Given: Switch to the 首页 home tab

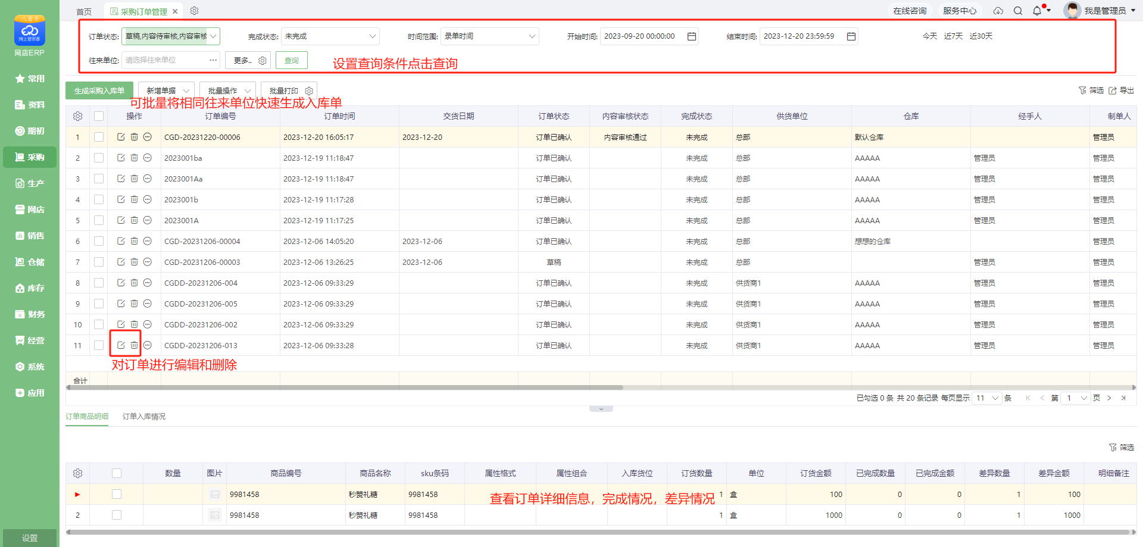Looking at the screenshot, I should point(84,11).
